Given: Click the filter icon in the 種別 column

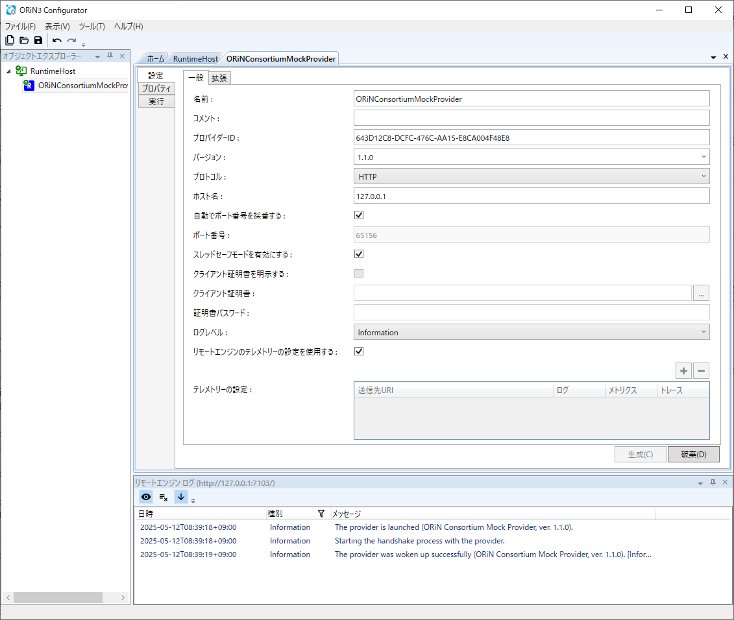Looking at the screenshot, I should click(x=321, y=514).
